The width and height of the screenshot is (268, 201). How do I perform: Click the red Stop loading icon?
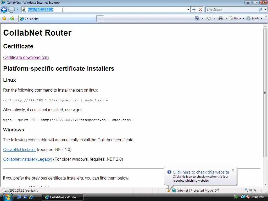pyautogui.click(x=200, y=10)
